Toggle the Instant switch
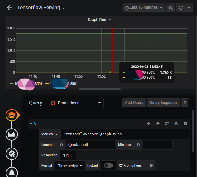 108,166
